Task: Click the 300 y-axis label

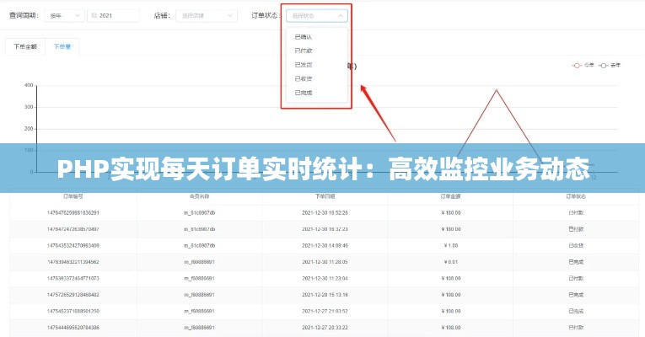Action: (x=29, y=107)
